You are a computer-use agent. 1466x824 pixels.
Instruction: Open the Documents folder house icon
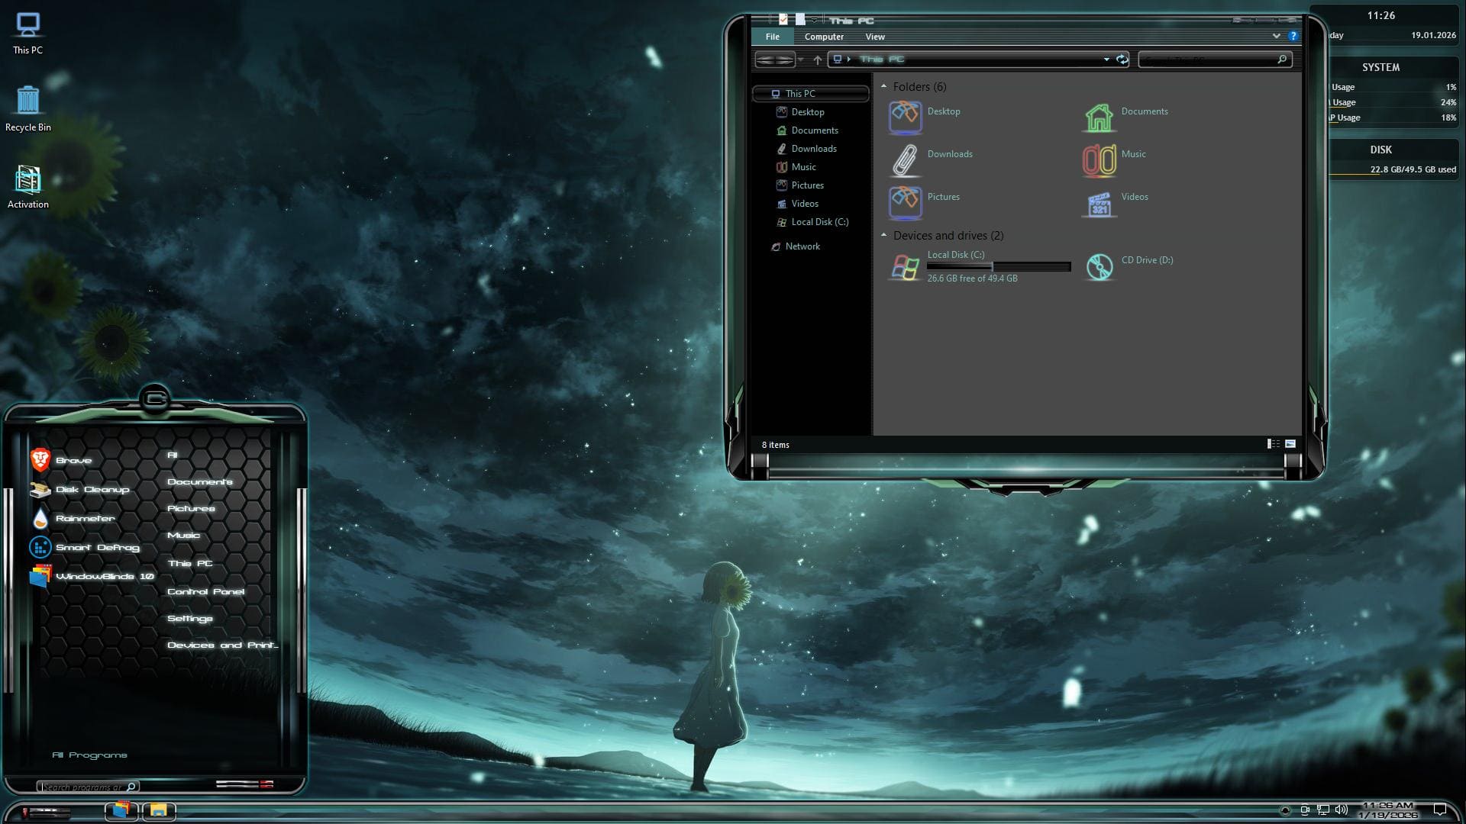(1099, 117)
